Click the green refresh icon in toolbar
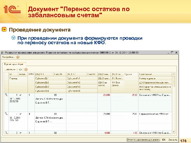 tap(20, 70)
